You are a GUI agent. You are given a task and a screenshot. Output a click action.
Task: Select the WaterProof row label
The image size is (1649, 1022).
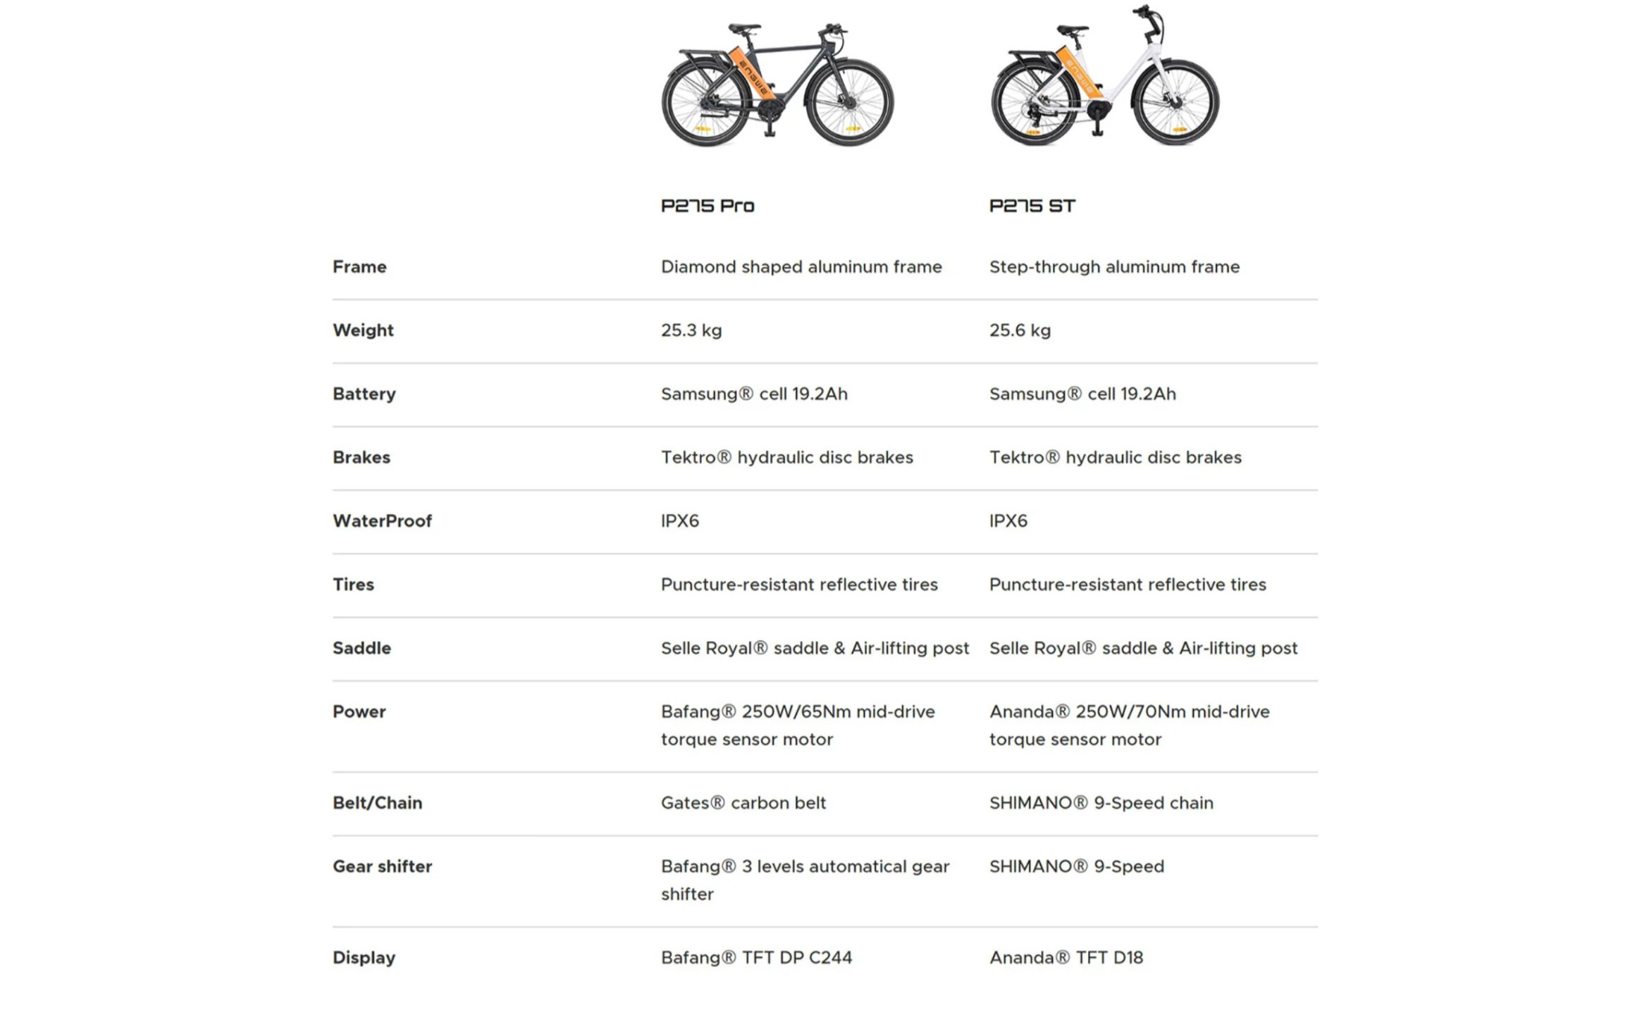pos(382,521)
